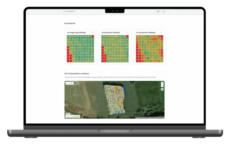Click the search icon in the header

tap(158, 11)
